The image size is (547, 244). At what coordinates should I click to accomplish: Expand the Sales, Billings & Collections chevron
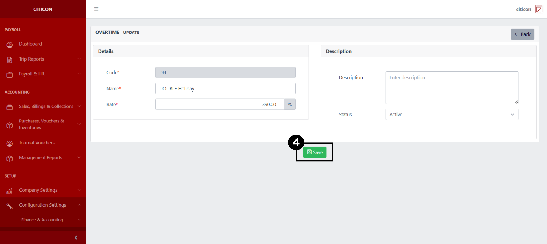(79, 106)
